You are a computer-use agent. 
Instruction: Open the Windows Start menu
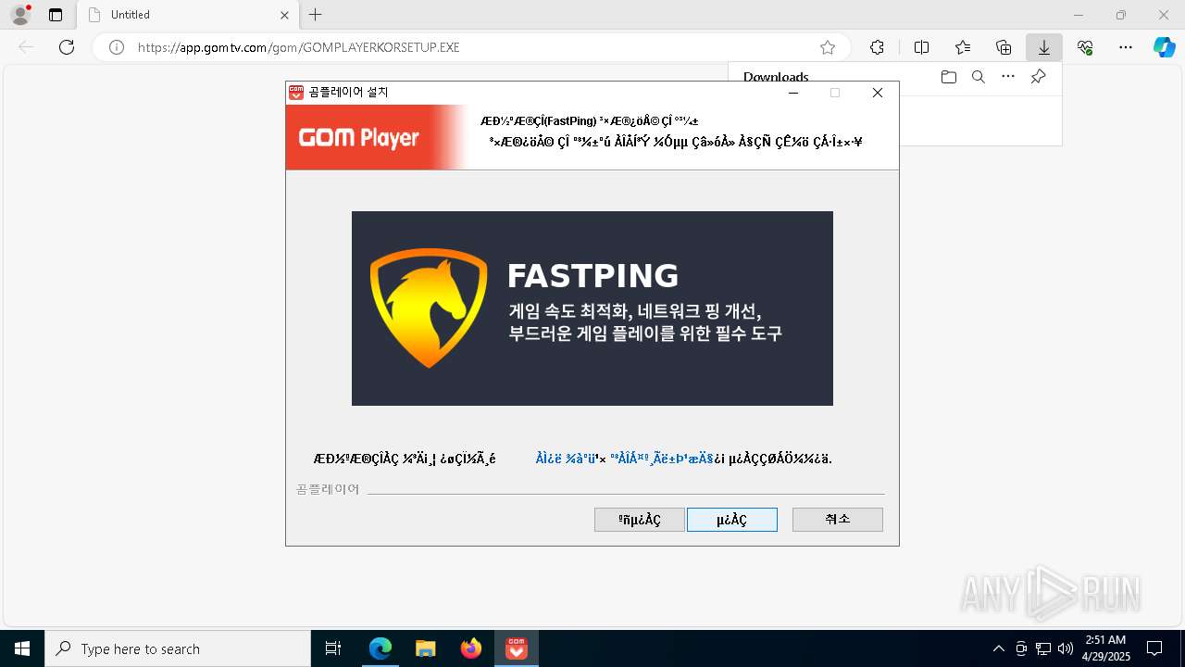(22, 648)
